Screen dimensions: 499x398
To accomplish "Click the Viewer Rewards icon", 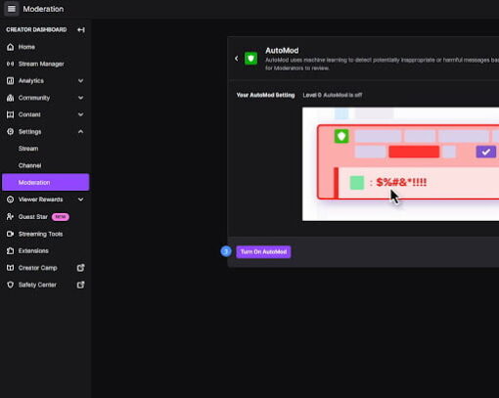I will 11,199.
